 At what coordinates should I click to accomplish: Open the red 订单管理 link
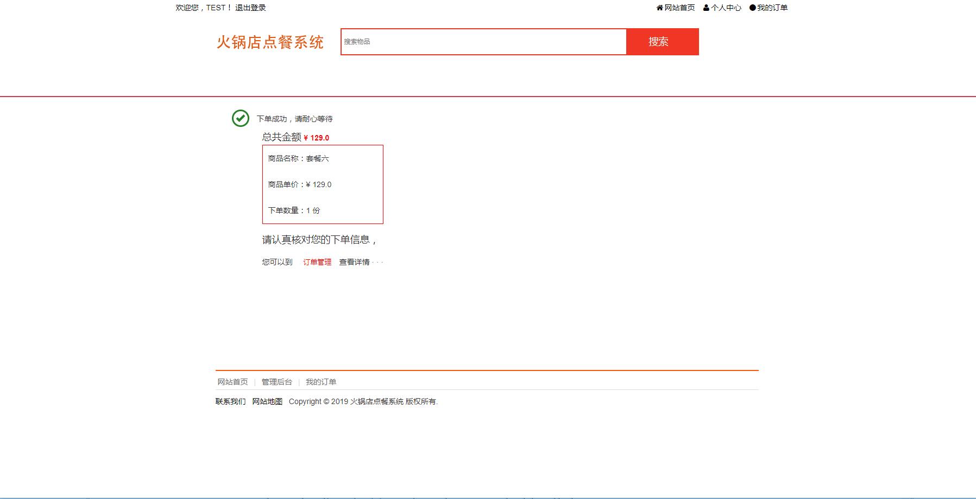tap(317, 262)
